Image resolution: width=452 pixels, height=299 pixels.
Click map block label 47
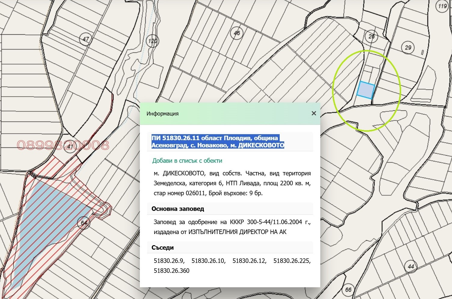[x=86, y=39]
